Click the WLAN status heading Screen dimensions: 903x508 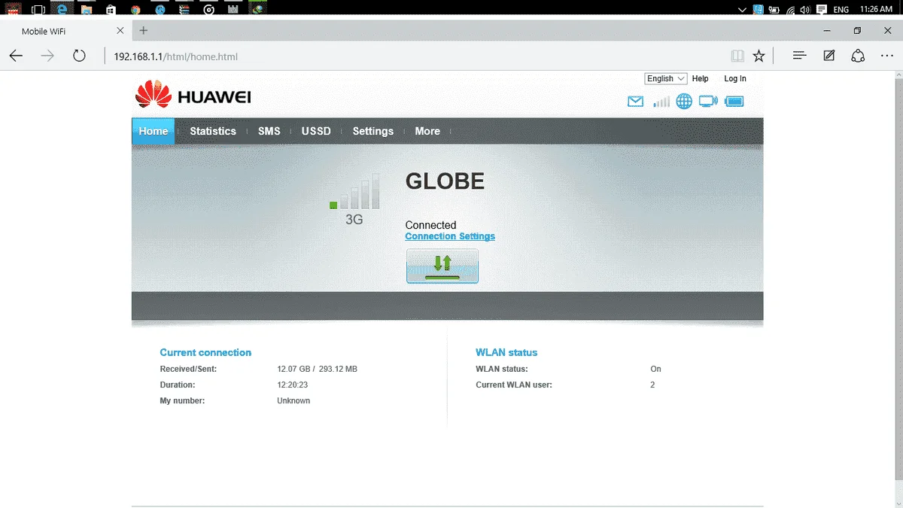[x=506, y=352]
